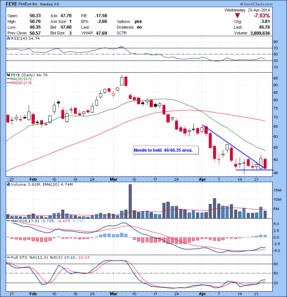Click the 'MACD(8,17,9)' label
Viewport: 287px width, 297px height.
click(x=25, y=221)
